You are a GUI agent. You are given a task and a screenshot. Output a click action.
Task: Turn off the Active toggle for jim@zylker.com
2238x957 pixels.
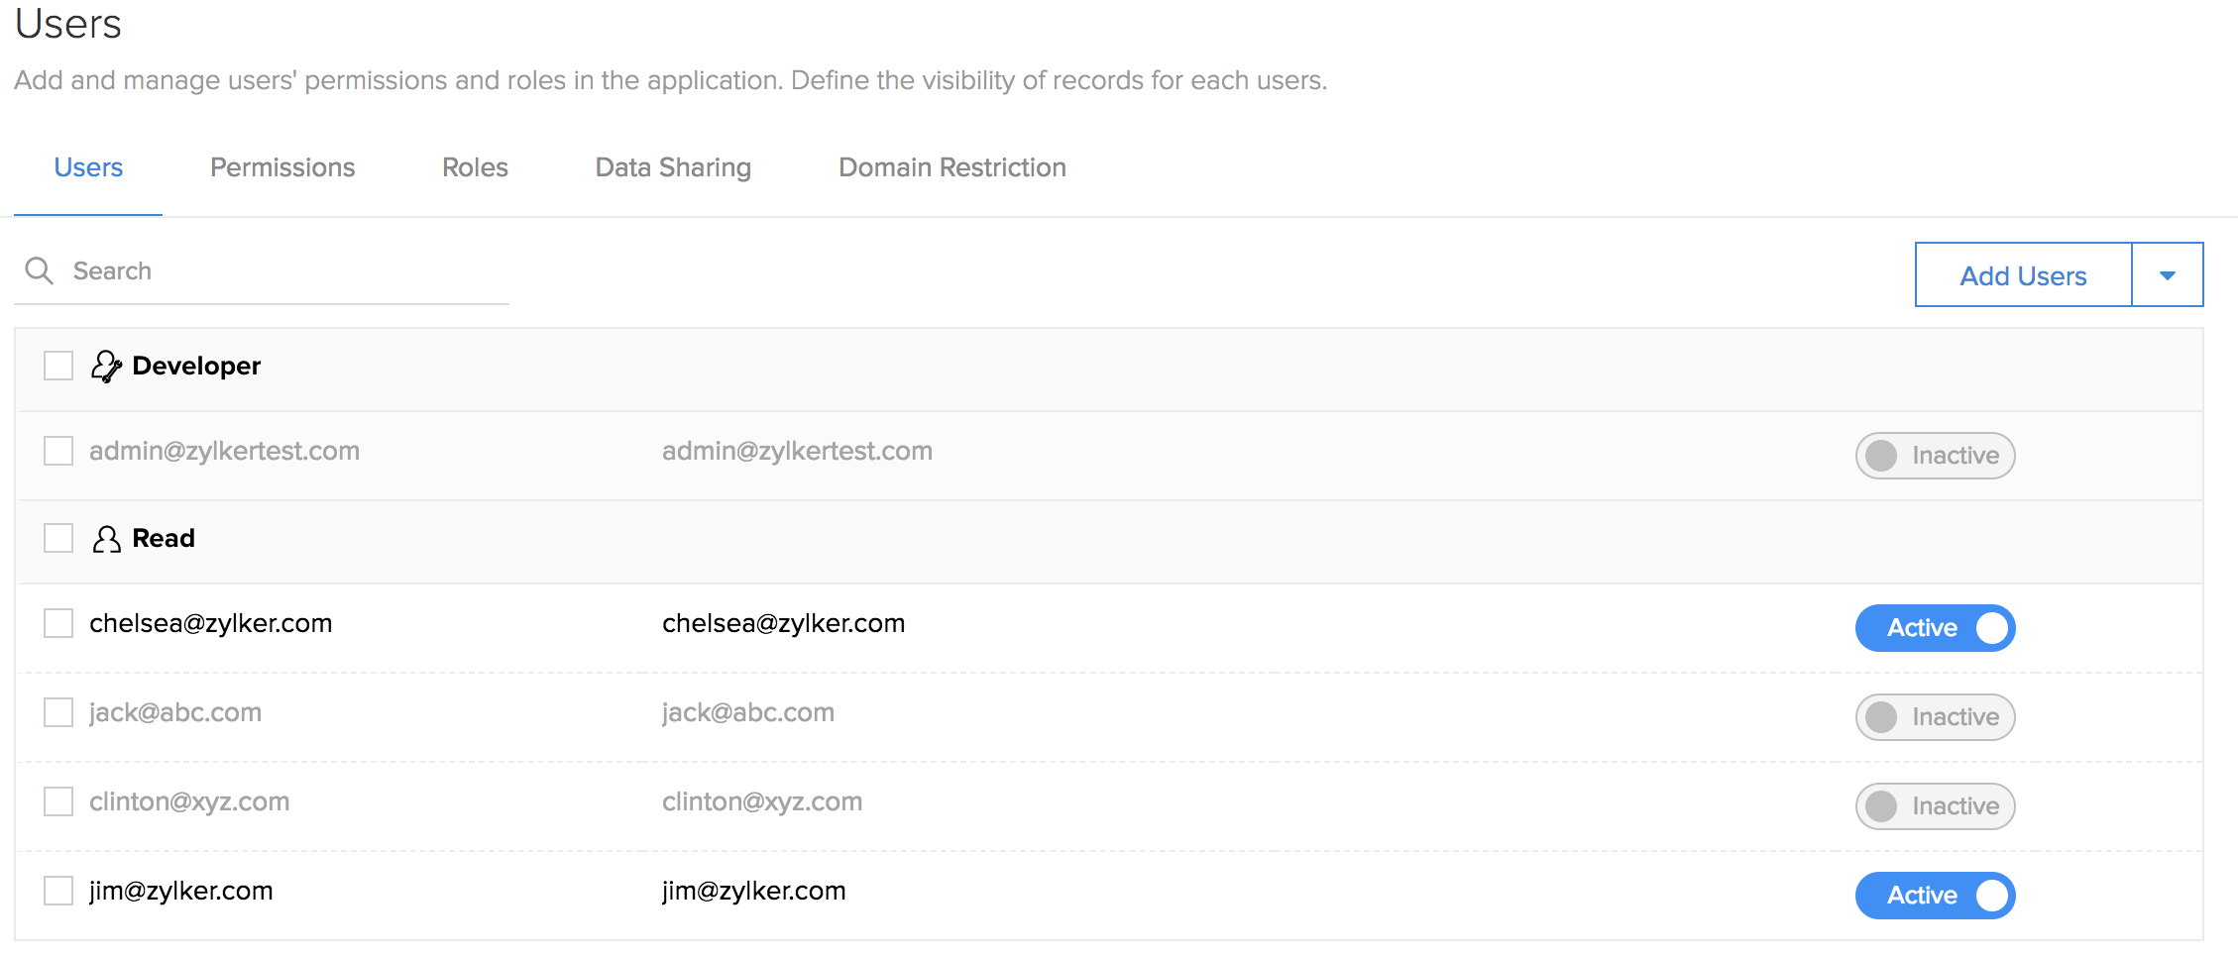[1935, 896]
